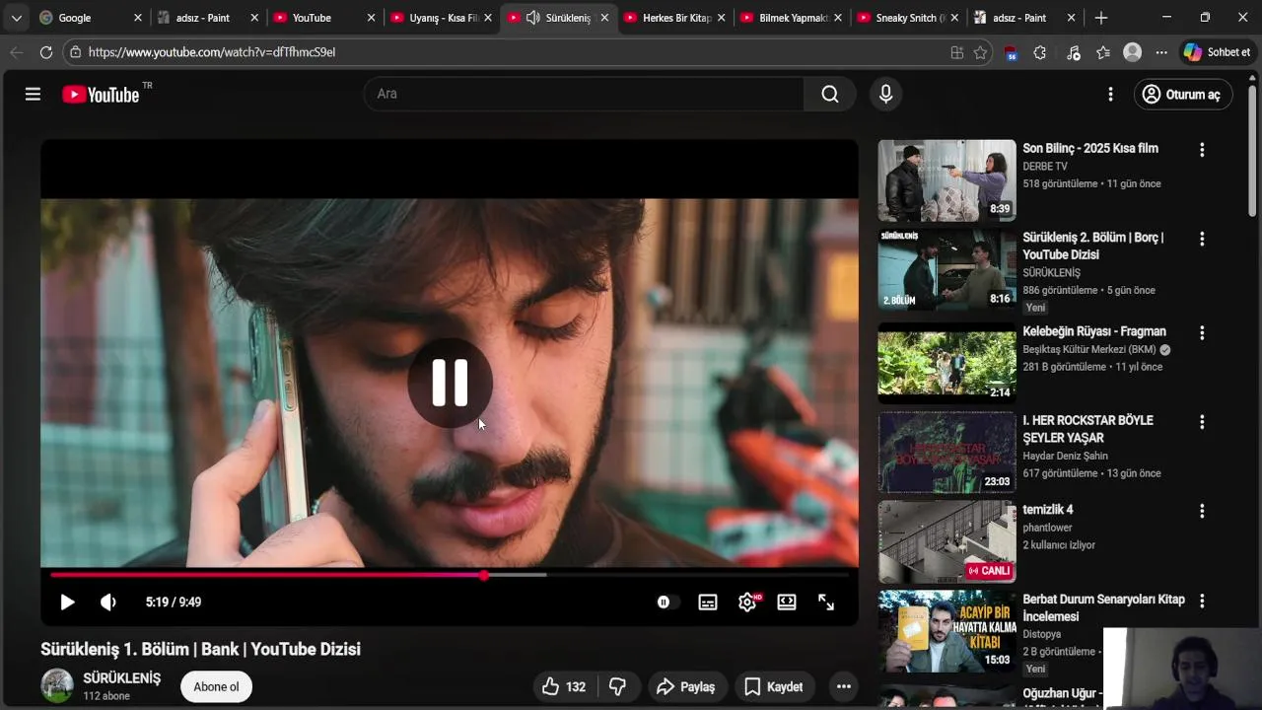The height and width of the screenshot is (710, 1262).
Task: Turn on subtitles/closed captions
Action: point(708,602)
